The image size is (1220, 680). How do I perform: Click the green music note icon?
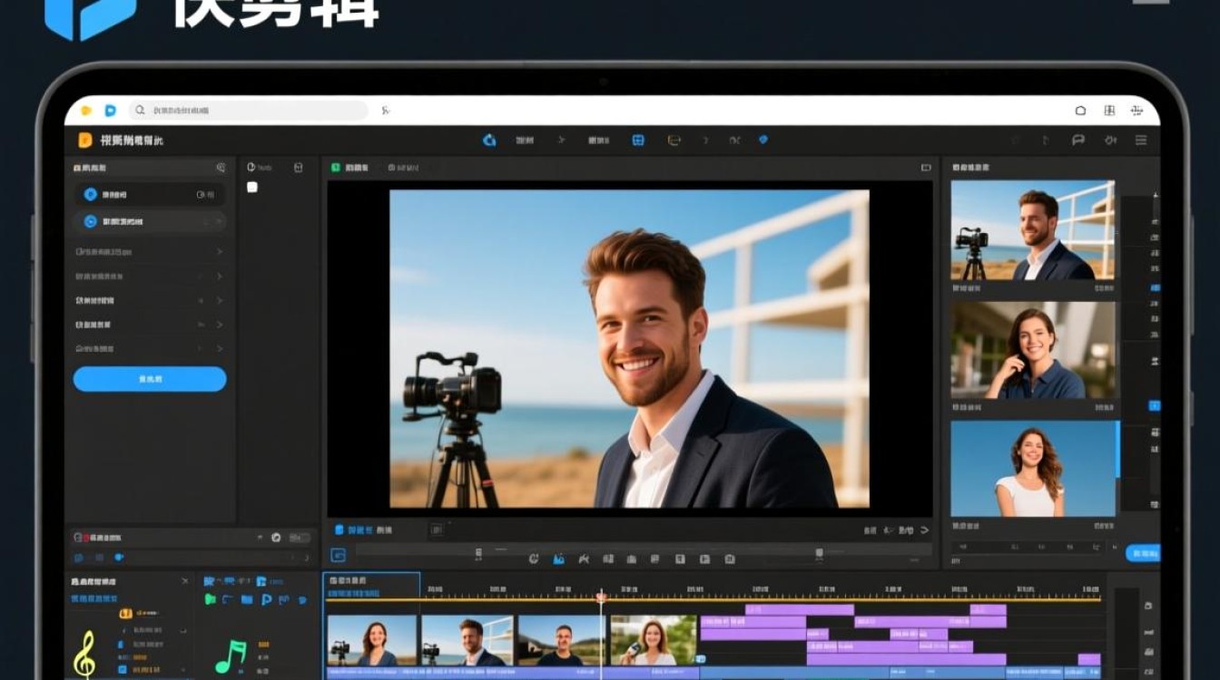[x=231, y=656]
